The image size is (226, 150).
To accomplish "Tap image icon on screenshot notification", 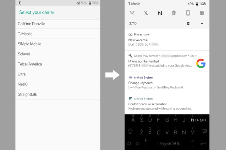I will [131, 99].
